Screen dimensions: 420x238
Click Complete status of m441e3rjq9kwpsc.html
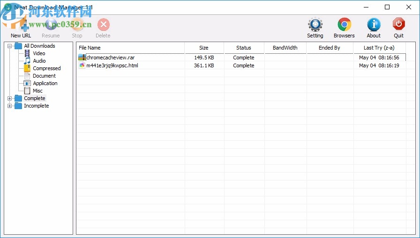[x=244, y=65]
